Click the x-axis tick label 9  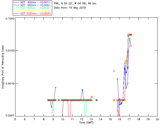tap(53, 119)
